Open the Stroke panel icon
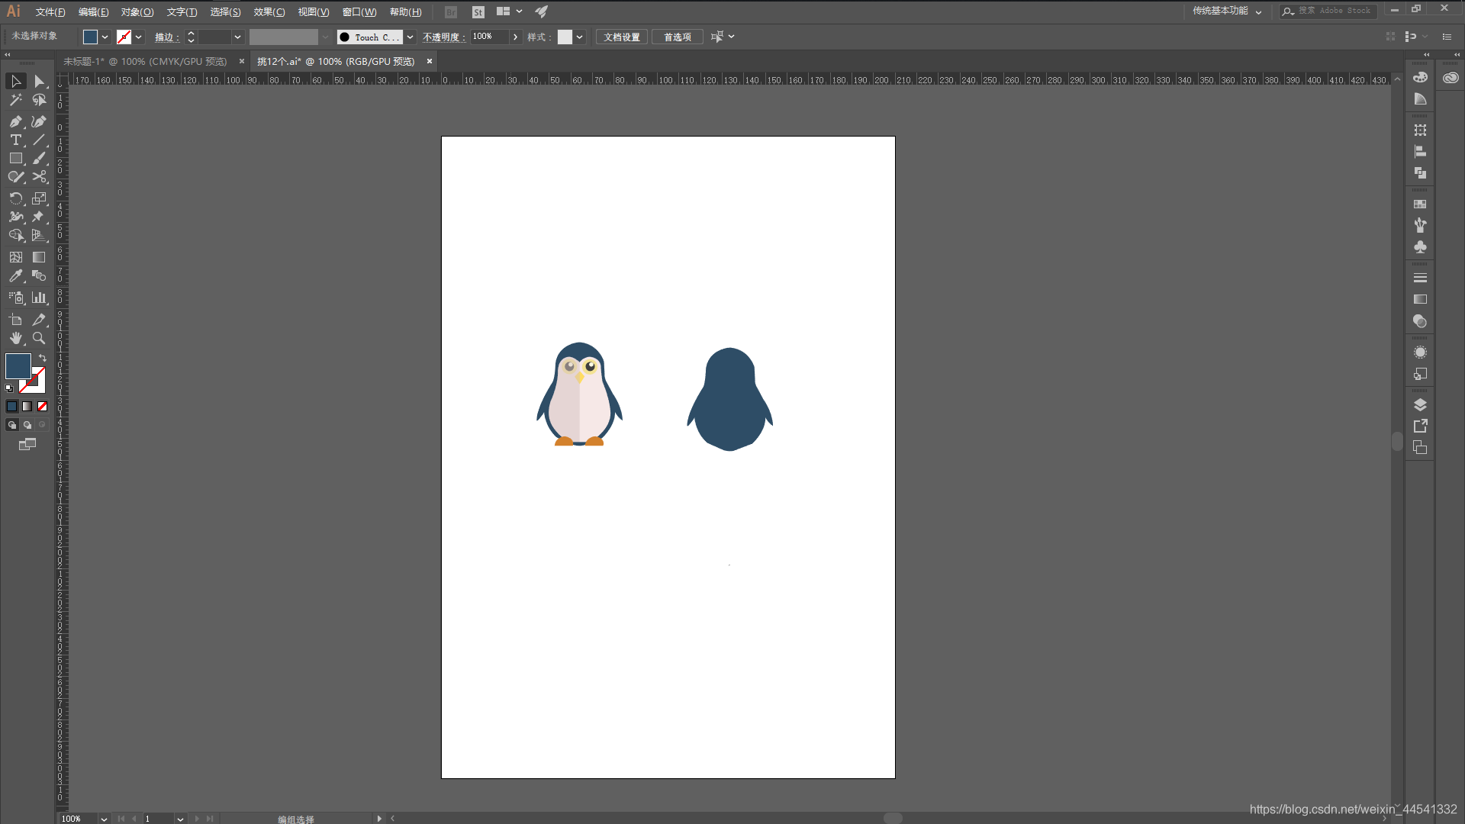This screenshot has width=1465, height=824. click(x=1420, y=278)
